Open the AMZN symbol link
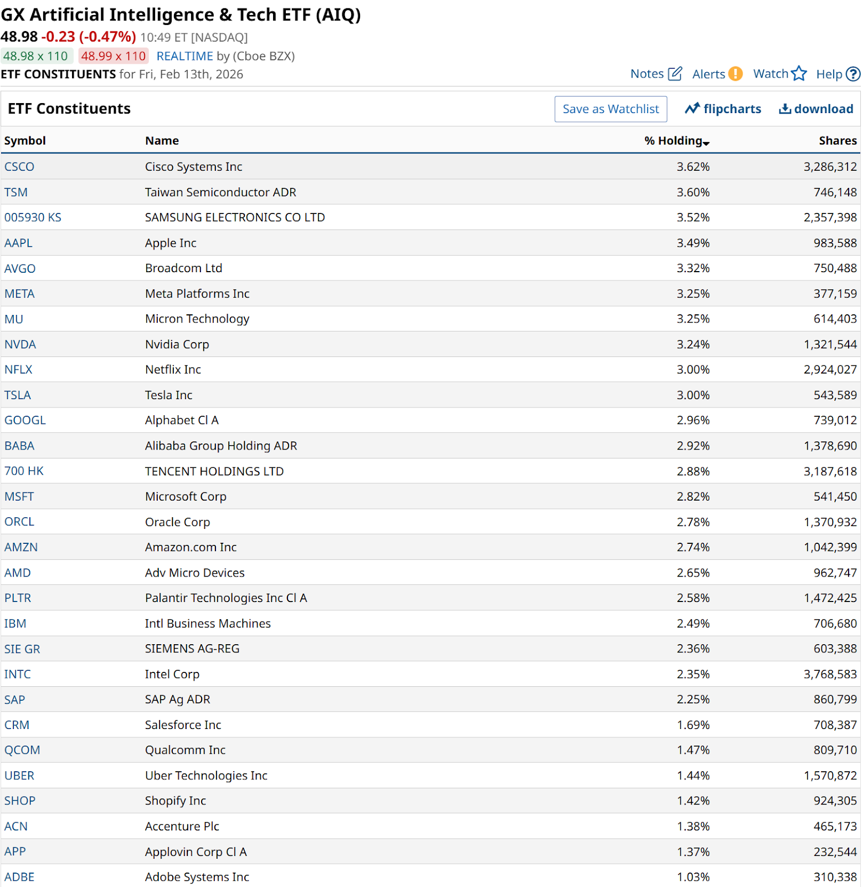This screenshot has width=863, height=887. point(21,547)
